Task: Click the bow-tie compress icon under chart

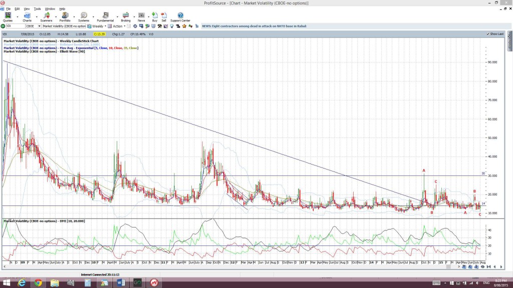Action: (x=488, y=267)
